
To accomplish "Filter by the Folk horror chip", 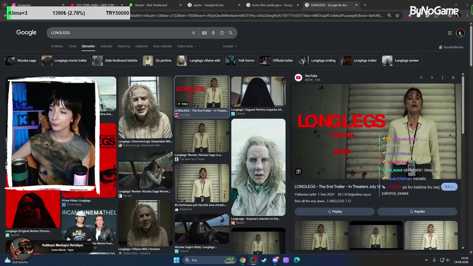I will click(x=241, y=61).
